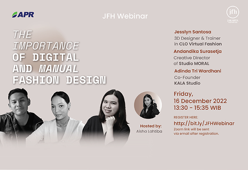
Task: Select the KALA Studio text
Action: click(x=187, y=83)
